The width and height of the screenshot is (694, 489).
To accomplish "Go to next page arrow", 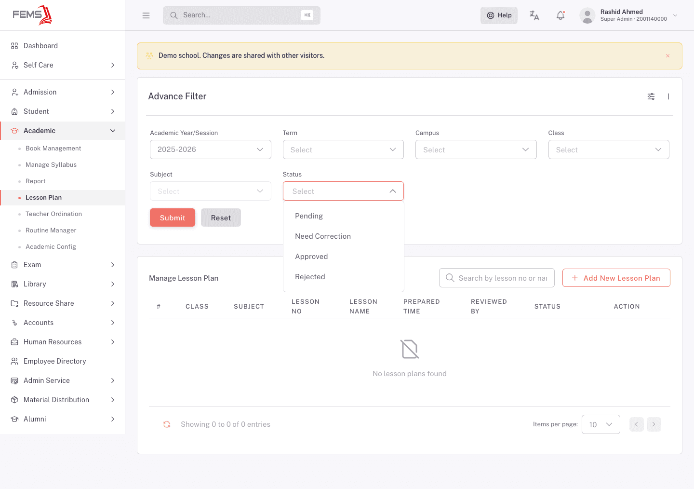I will pos(654,424).
